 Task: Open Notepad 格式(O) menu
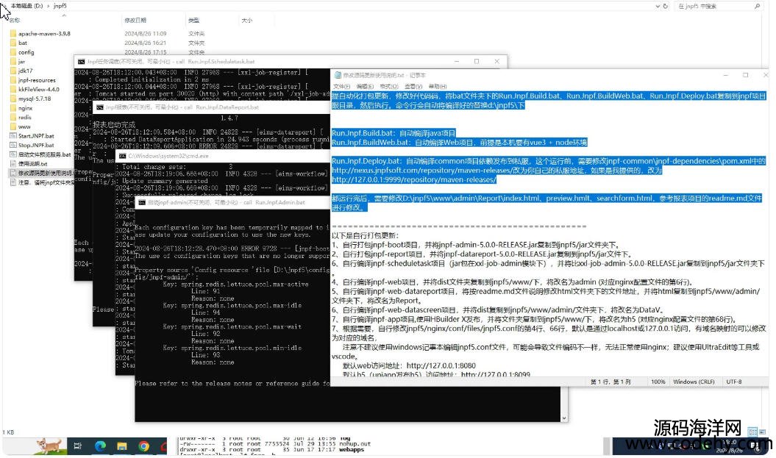389,87
